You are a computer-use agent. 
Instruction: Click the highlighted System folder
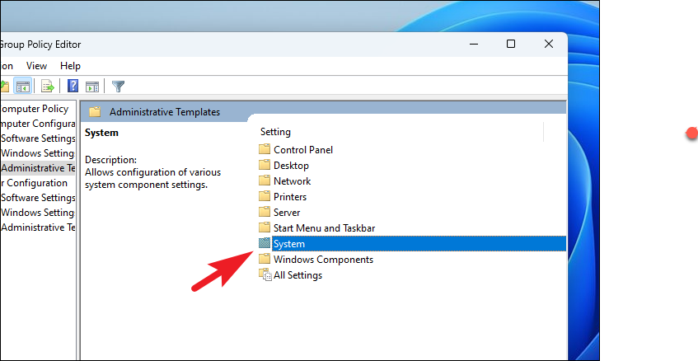coord(412,243)
